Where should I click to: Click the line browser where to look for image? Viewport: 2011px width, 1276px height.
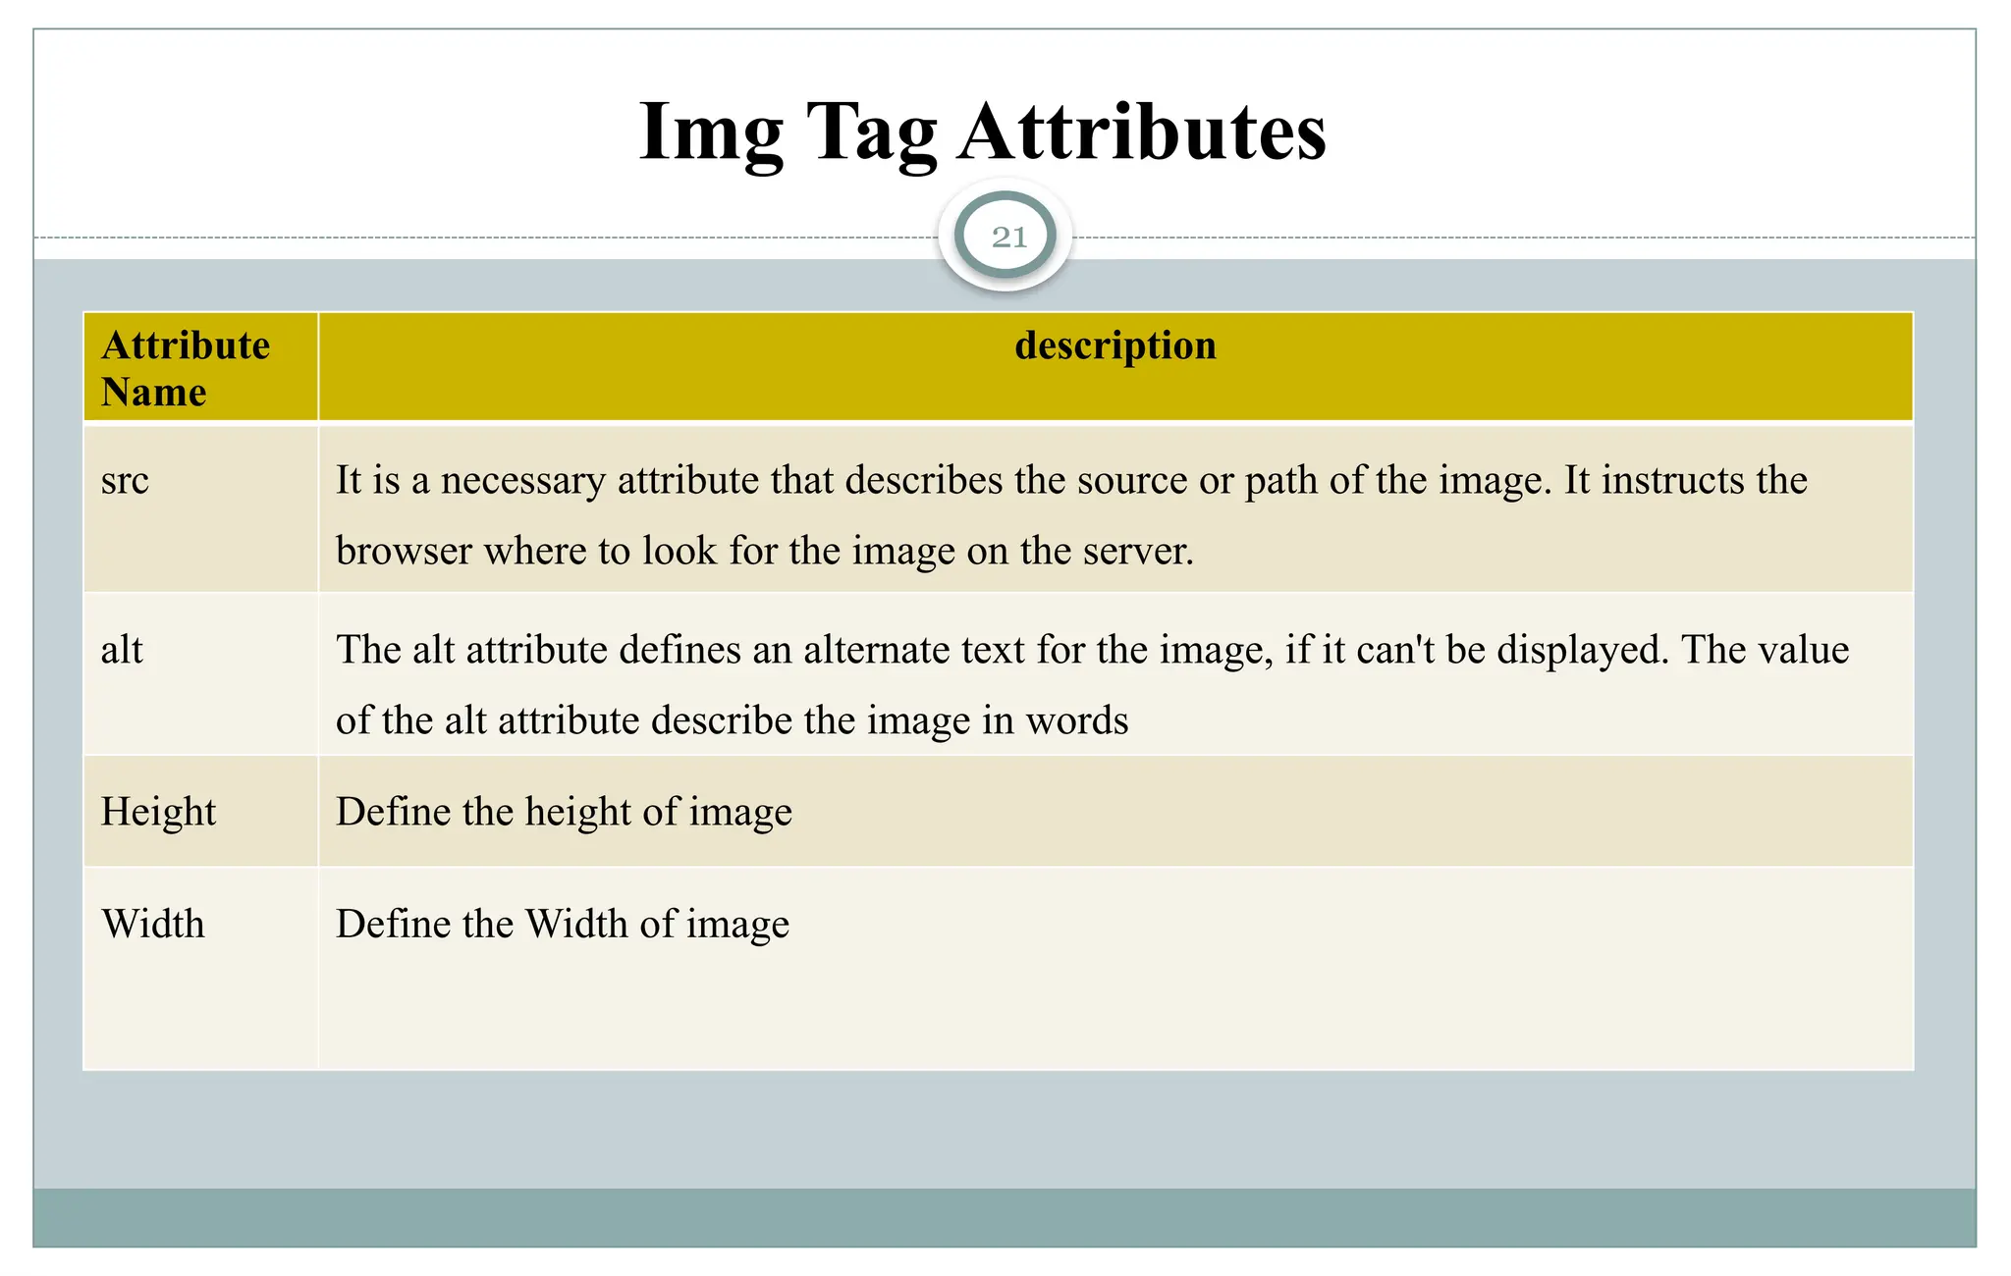(765, 551)
